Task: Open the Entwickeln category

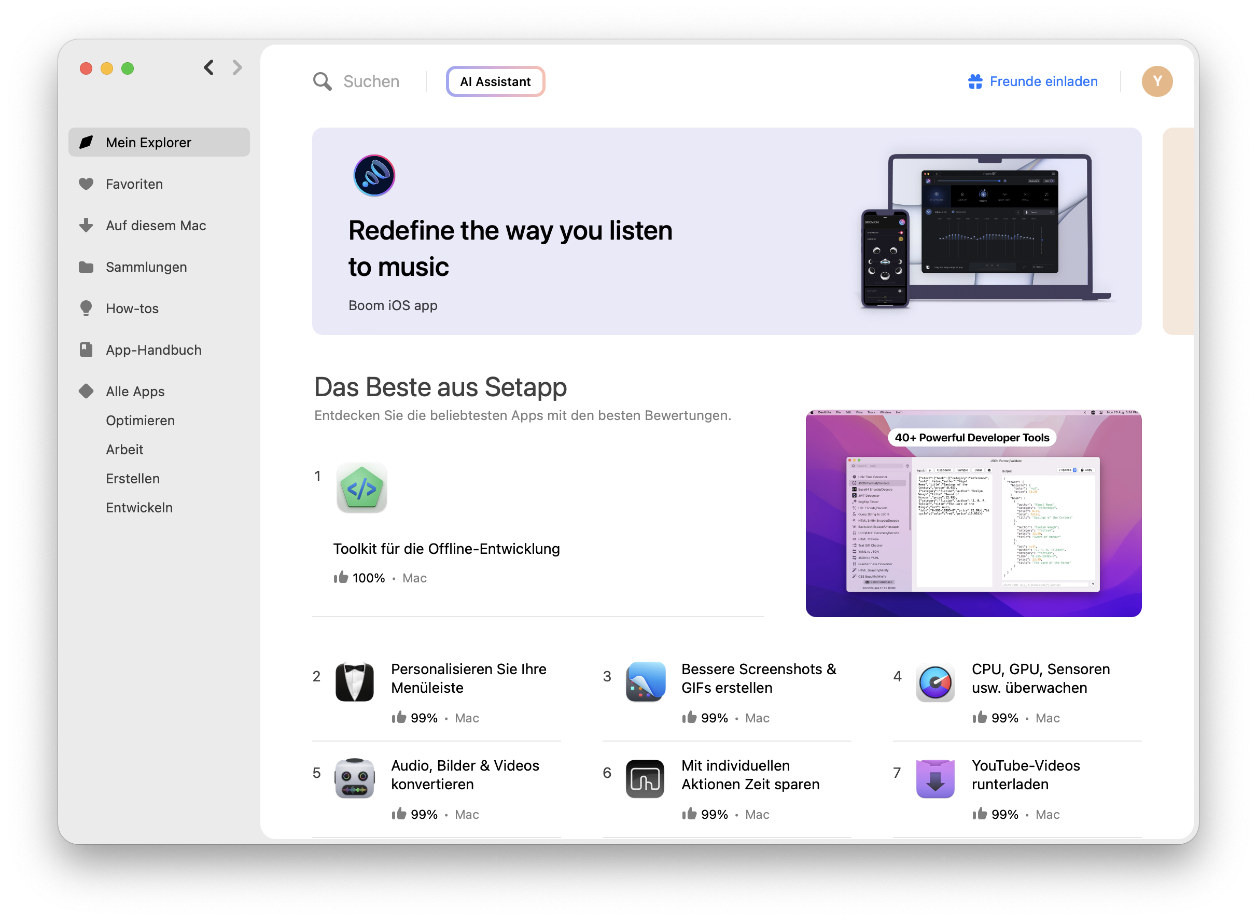Action: click(139, 507)
